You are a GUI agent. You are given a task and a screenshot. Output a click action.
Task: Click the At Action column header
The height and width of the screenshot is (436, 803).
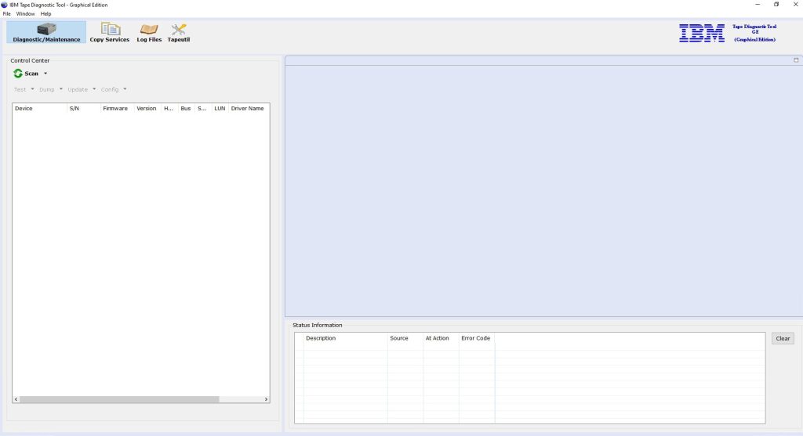(x=441, y=338)
